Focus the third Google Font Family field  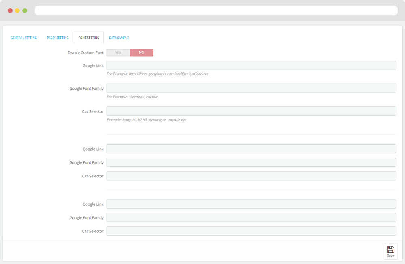point(251,217)
